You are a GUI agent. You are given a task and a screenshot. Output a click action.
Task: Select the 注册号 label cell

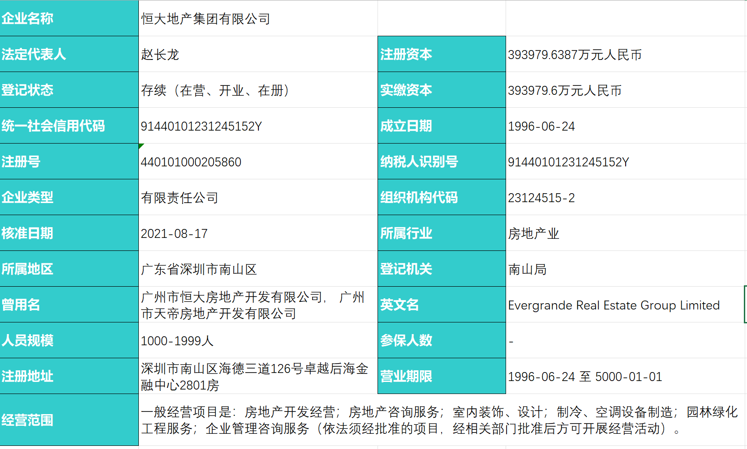pos(69,161)
